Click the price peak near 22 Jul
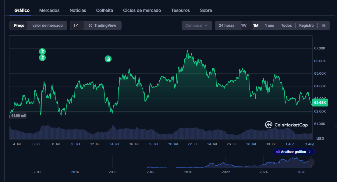 (x=188, y=50)
